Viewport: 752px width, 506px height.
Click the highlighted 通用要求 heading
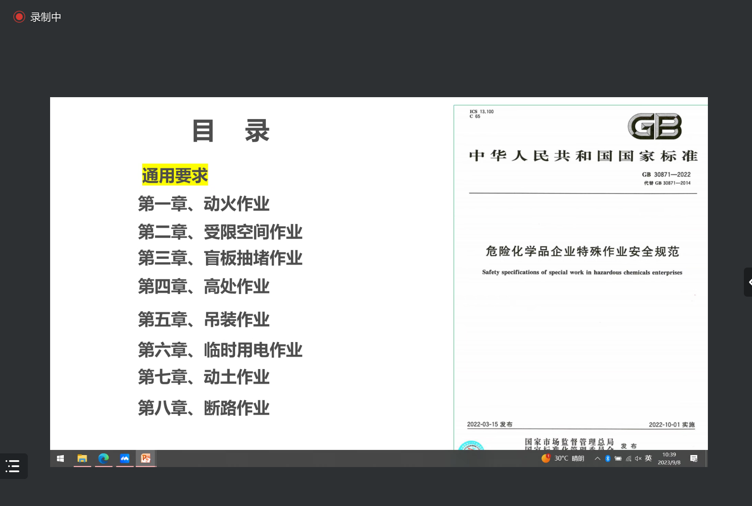[x=175, y=175]
